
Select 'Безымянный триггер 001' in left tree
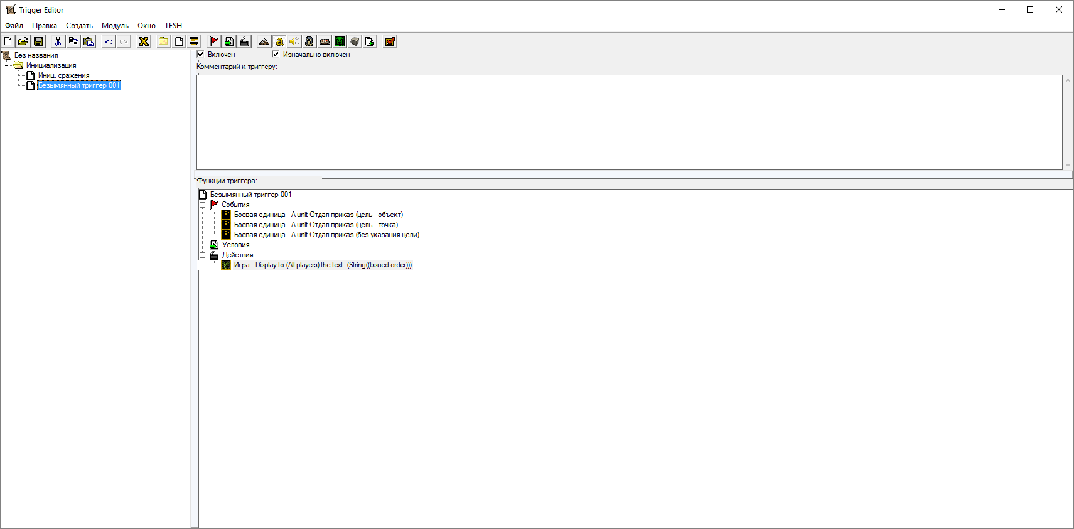coord(79,85)
